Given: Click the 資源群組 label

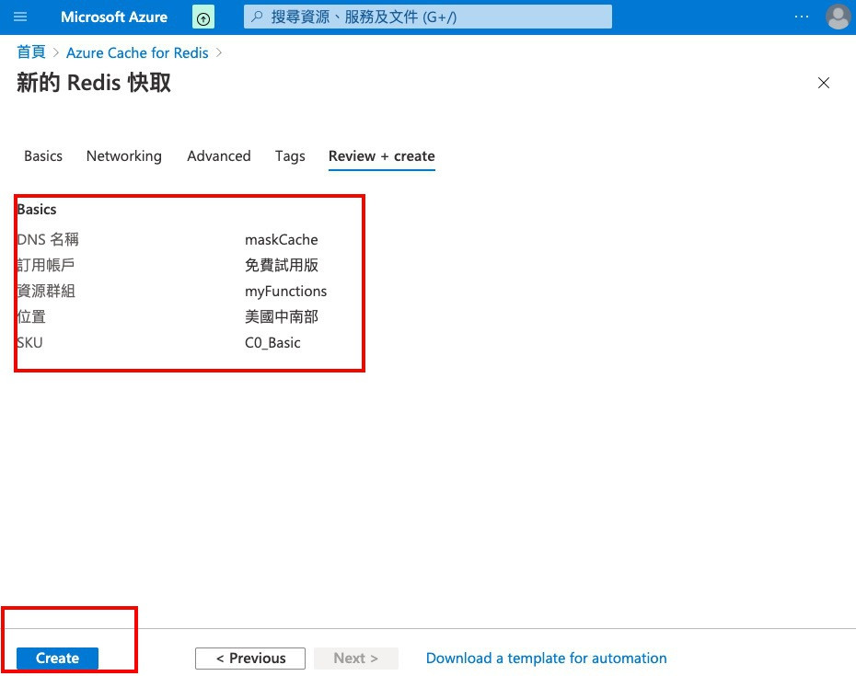Looking at the screenshot, I should point(46,291).
